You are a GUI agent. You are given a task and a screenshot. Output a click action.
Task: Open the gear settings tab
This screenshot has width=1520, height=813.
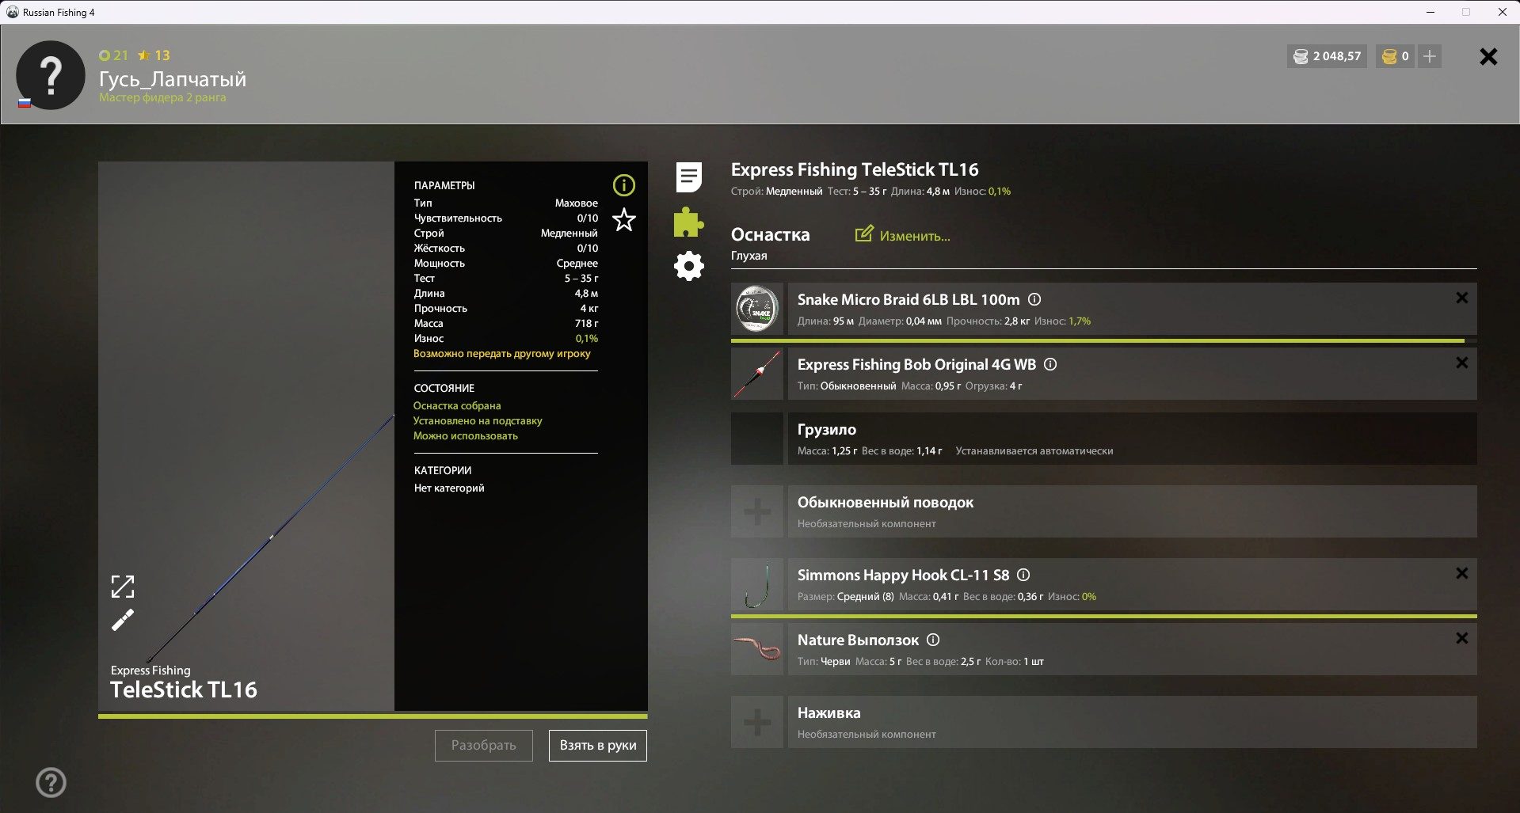(x=689, y=266)
